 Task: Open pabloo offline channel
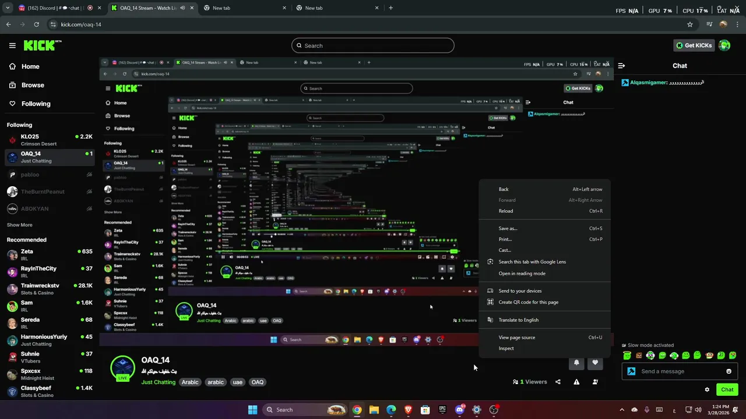pos(49,175)
